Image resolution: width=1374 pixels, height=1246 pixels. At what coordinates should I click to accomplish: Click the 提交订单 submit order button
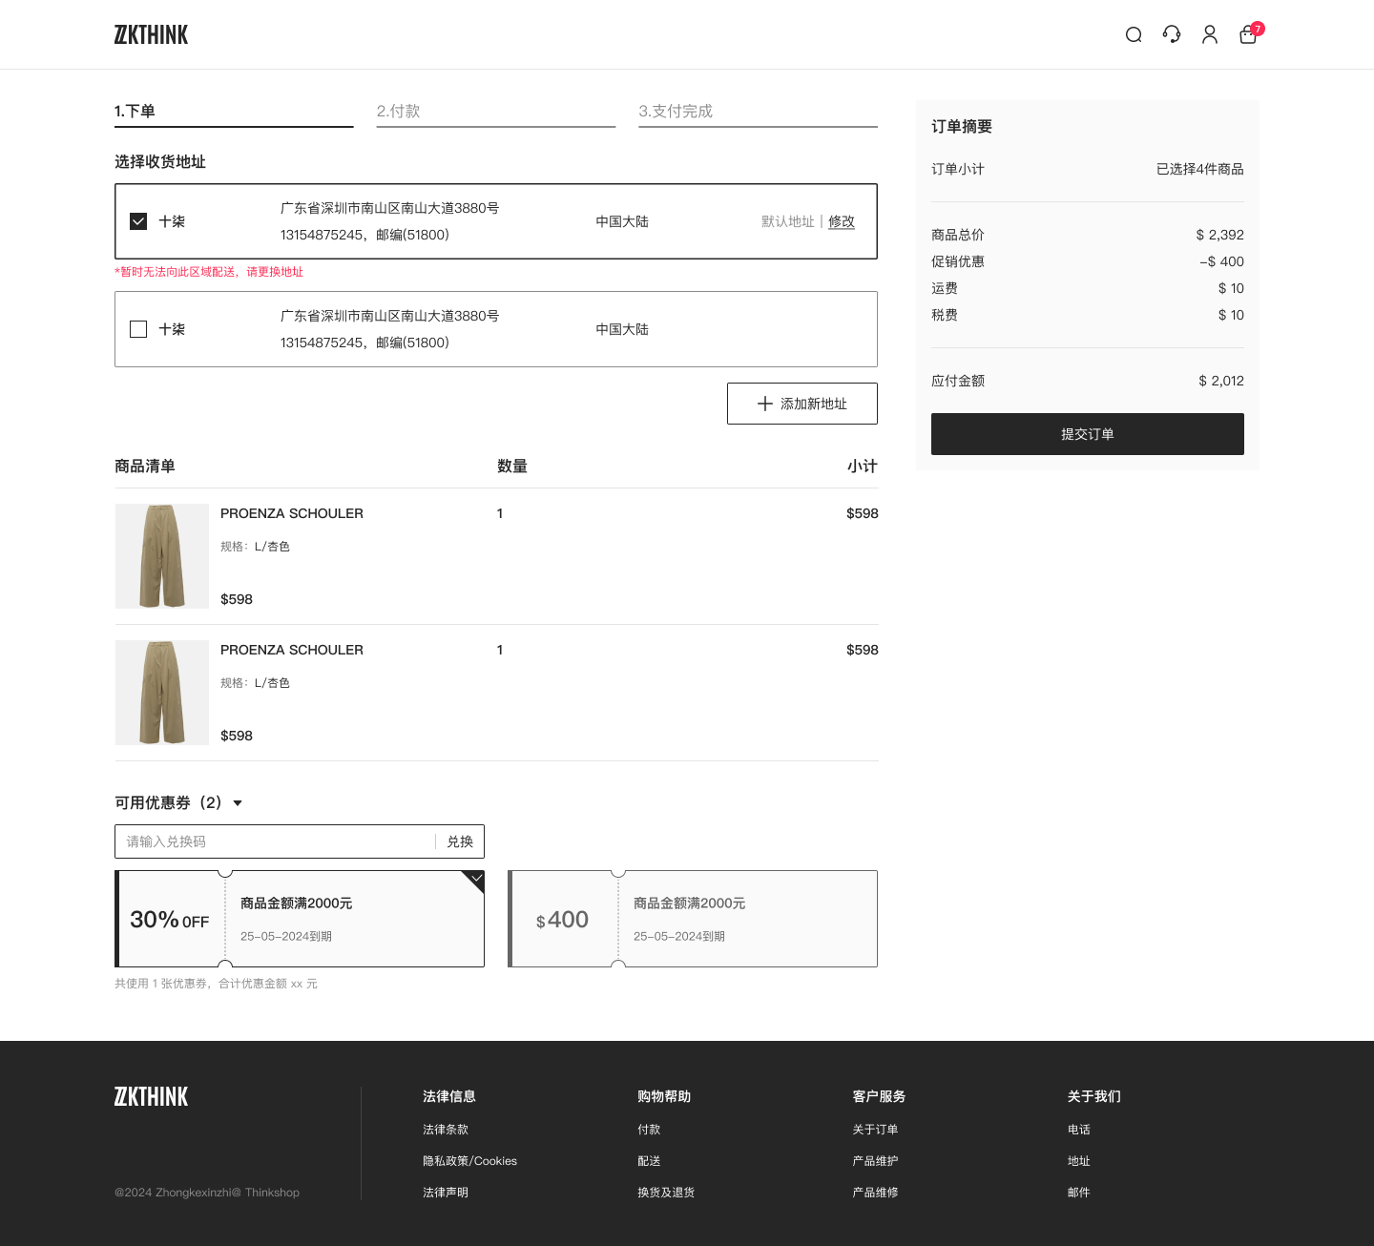(x=1087, y=434)
